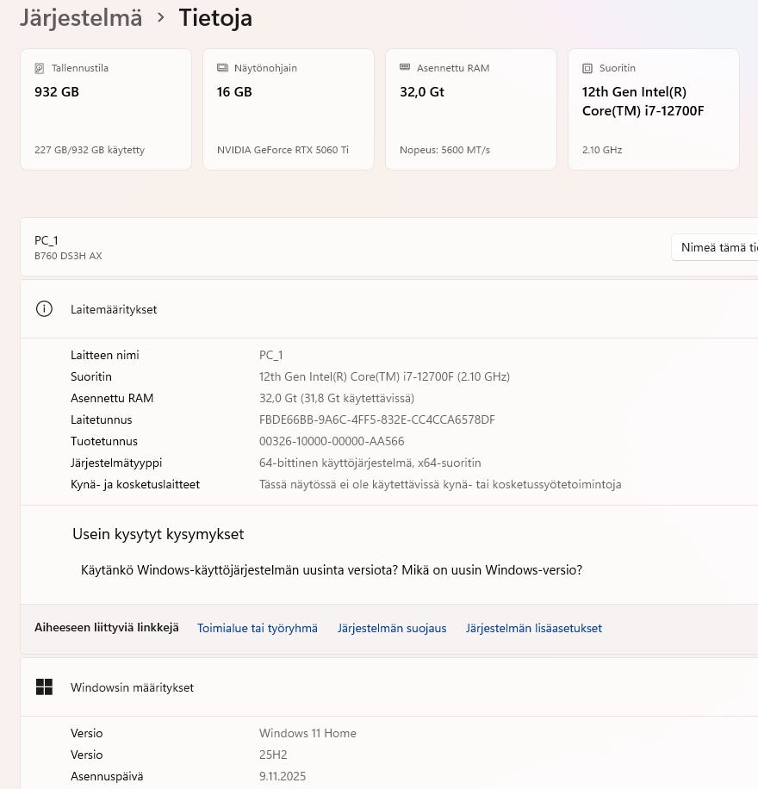758x789 pixels.
Task: Click the Windows version FAQ question
Action: [x=332, y=570]
